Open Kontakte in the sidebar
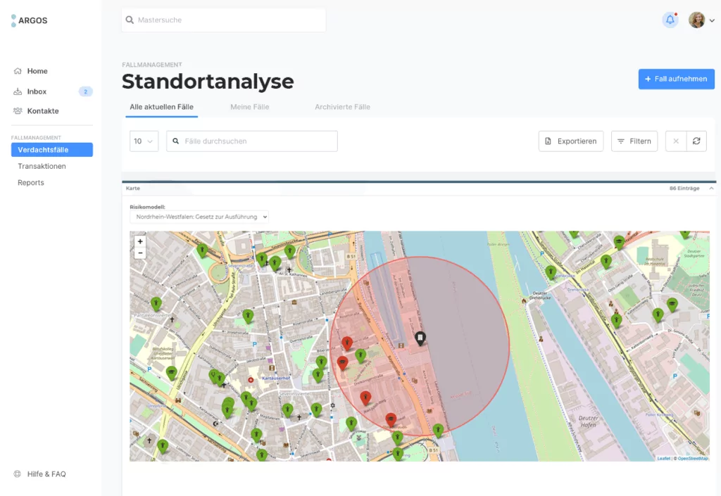The width and height of the screenshot is (721, 496). [43, 111]
